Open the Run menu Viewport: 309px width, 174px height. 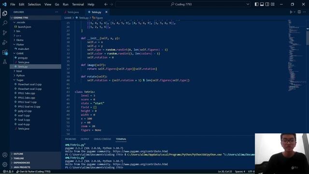pyautogui.click(x=66, y=4)
